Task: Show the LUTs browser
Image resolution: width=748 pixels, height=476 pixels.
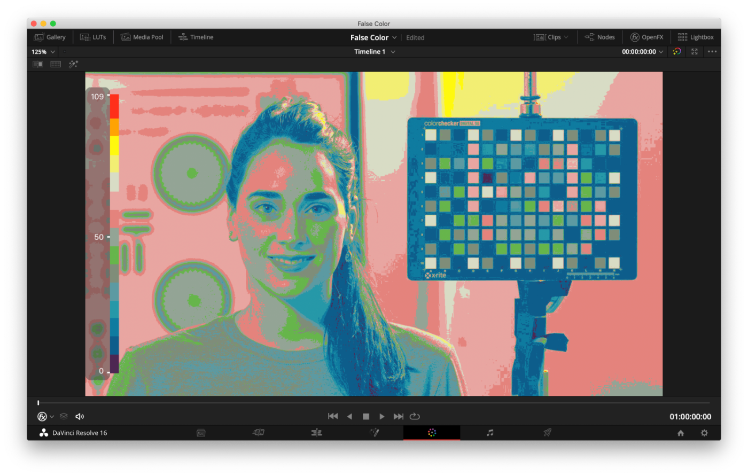Action: point(93,37)
